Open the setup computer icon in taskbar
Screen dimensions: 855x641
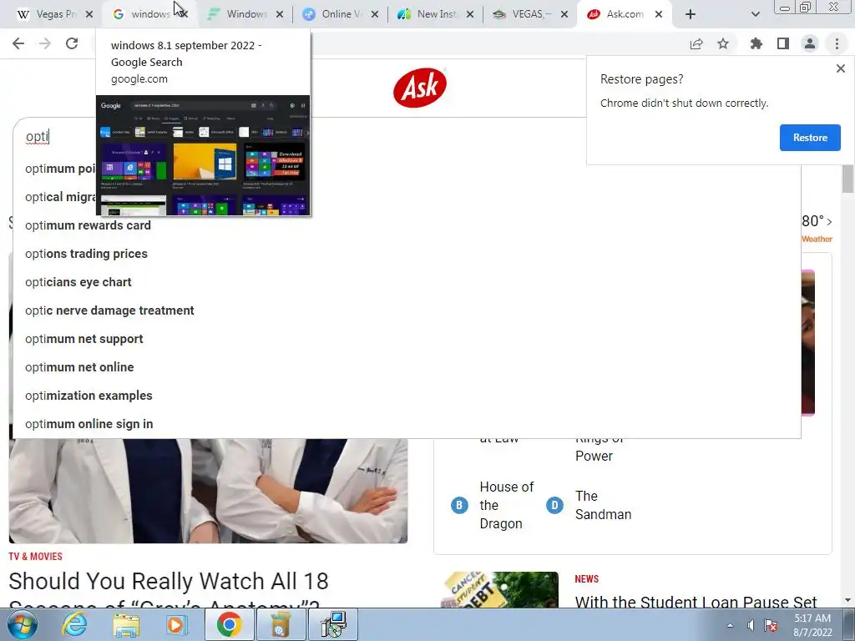tap(333, 624)
